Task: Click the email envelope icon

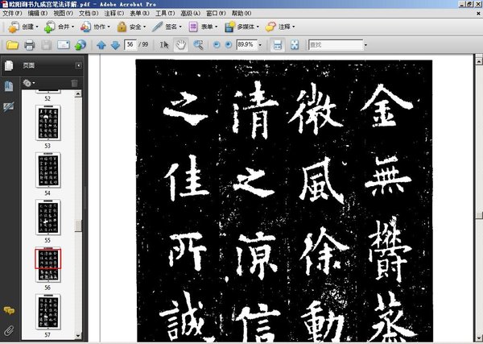Action: 64,45
